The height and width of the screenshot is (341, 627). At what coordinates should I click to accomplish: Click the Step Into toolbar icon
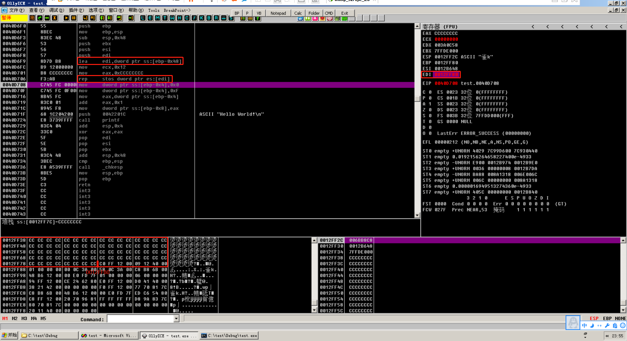(x=85, y=18)
